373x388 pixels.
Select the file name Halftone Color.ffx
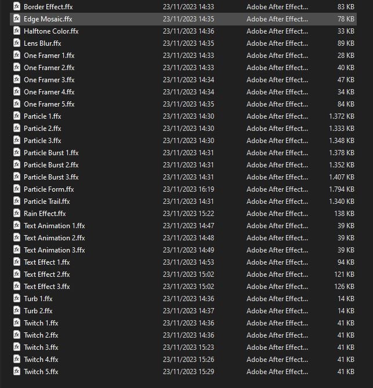(x=51, y=31)
